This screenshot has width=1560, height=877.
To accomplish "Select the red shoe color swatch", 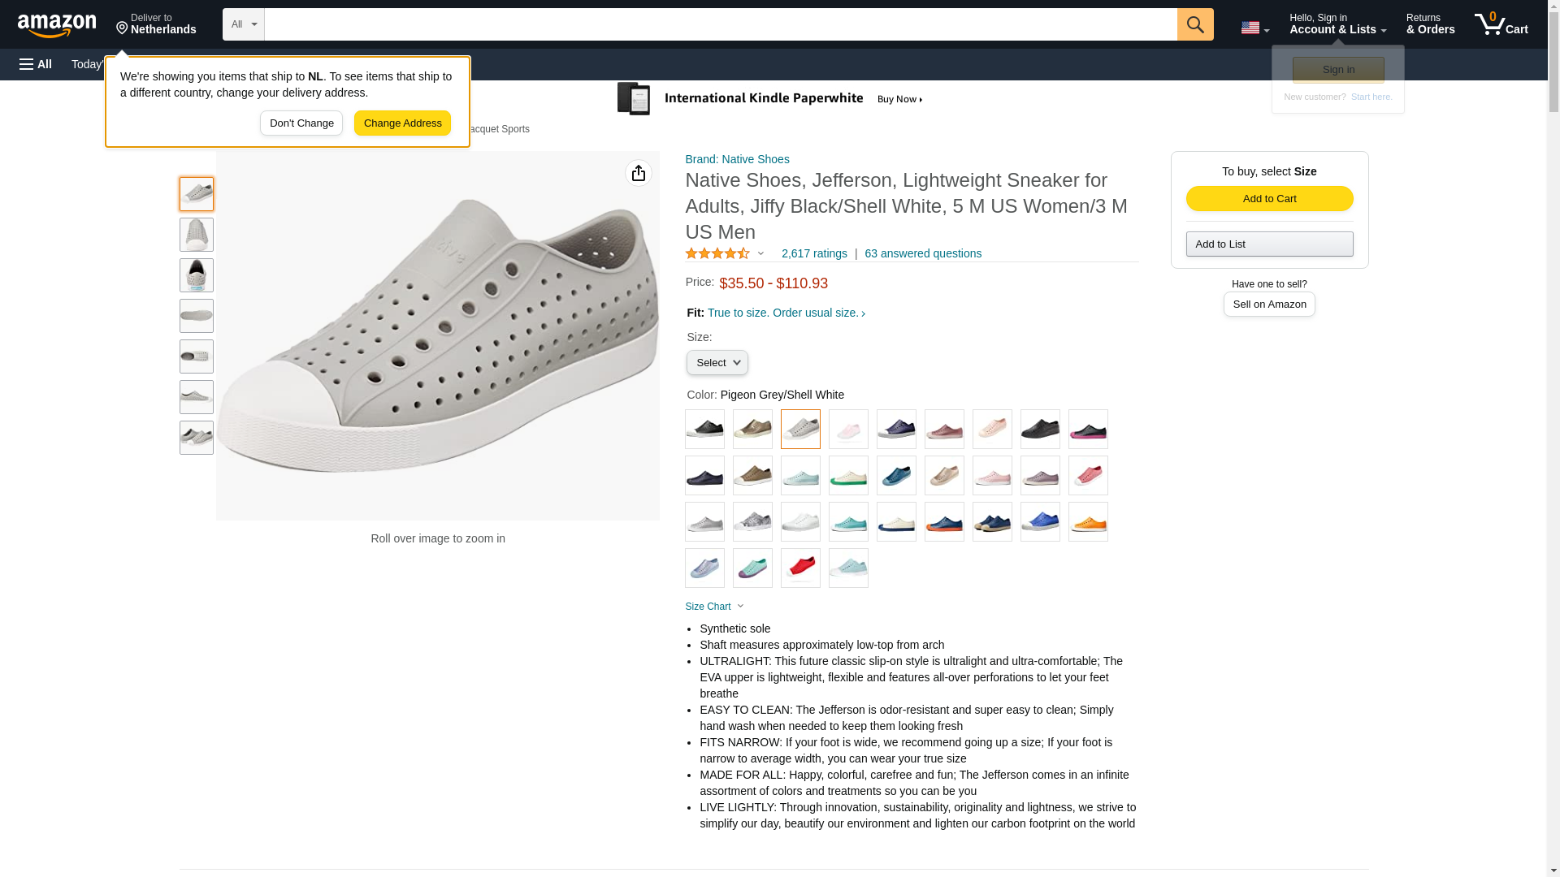I will click(x=800, y=568).
